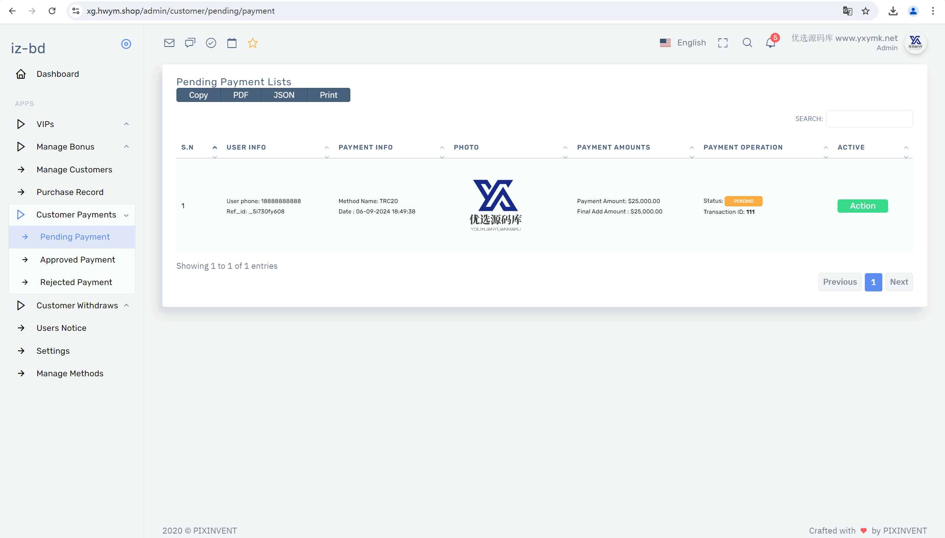Open the calendar icon

click(232, 43)
